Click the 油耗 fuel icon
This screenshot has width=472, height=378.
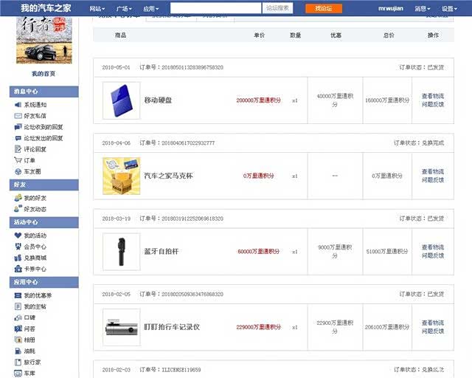18,351
